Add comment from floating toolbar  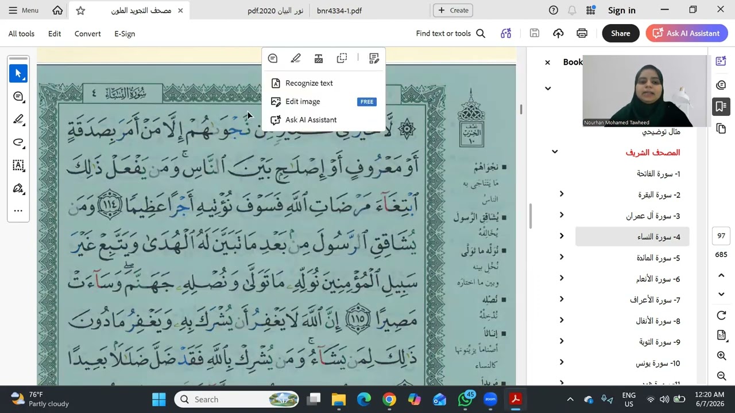coord(273,58)
